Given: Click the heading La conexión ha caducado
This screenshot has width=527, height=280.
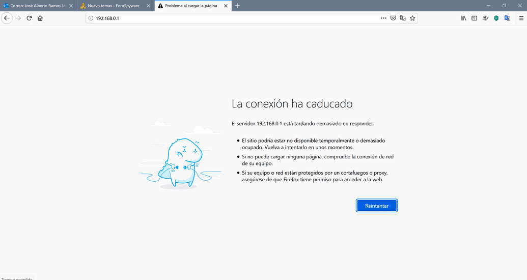Looking at the screenshot, I should coord(292,103).
